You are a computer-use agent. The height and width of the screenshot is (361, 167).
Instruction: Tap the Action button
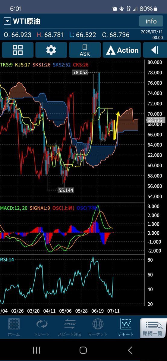[x=122, y=50]
